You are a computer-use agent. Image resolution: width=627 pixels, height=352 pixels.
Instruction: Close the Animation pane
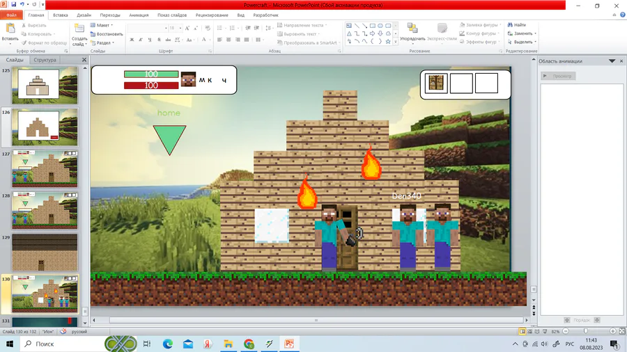tap(621, 61)
